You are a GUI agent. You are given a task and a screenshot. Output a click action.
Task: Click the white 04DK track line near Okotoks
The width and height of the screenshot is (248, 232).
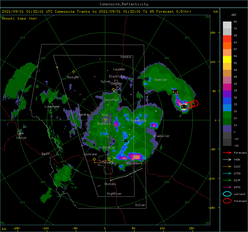pos(126,175)
